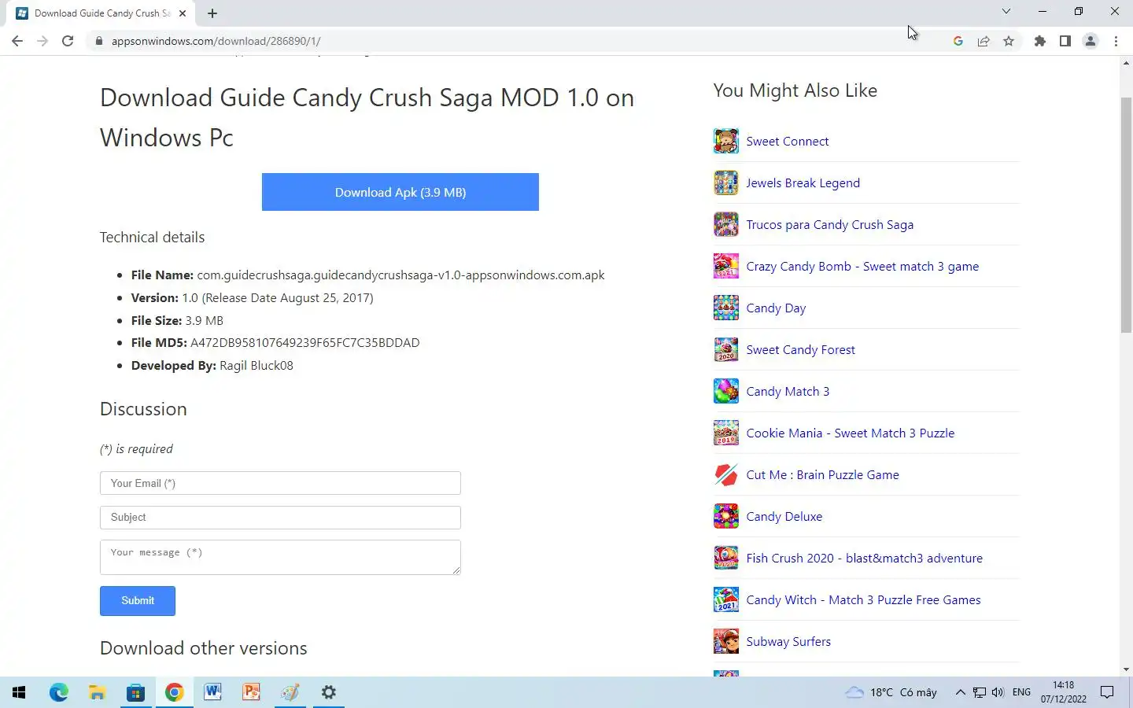This screenshot has height=708, width=1133.
Task: Focus the Your Email field
Action: (x=280, y=483)
